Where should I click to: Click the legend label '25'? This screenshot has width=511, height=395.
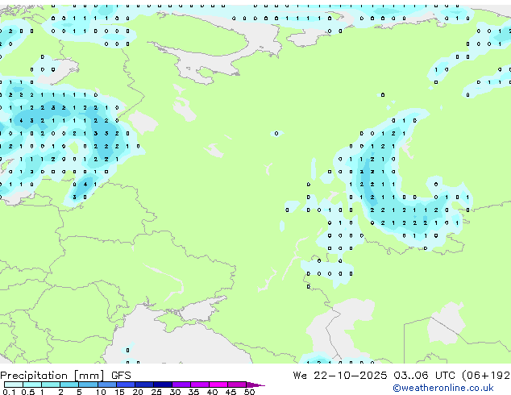tap(156, 392)
